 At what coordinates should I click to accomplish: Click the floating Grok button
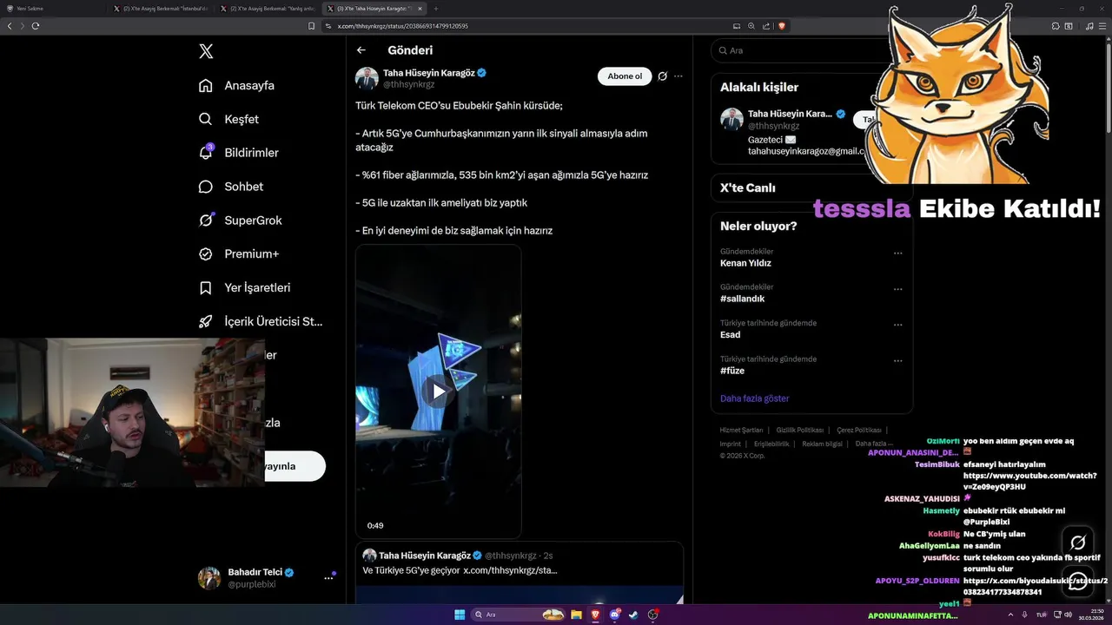tap(1078, 543)
